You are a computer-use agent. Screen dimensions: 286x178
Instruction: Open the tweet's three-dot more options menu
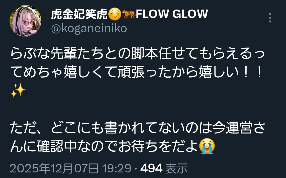[x=270, y=18]
